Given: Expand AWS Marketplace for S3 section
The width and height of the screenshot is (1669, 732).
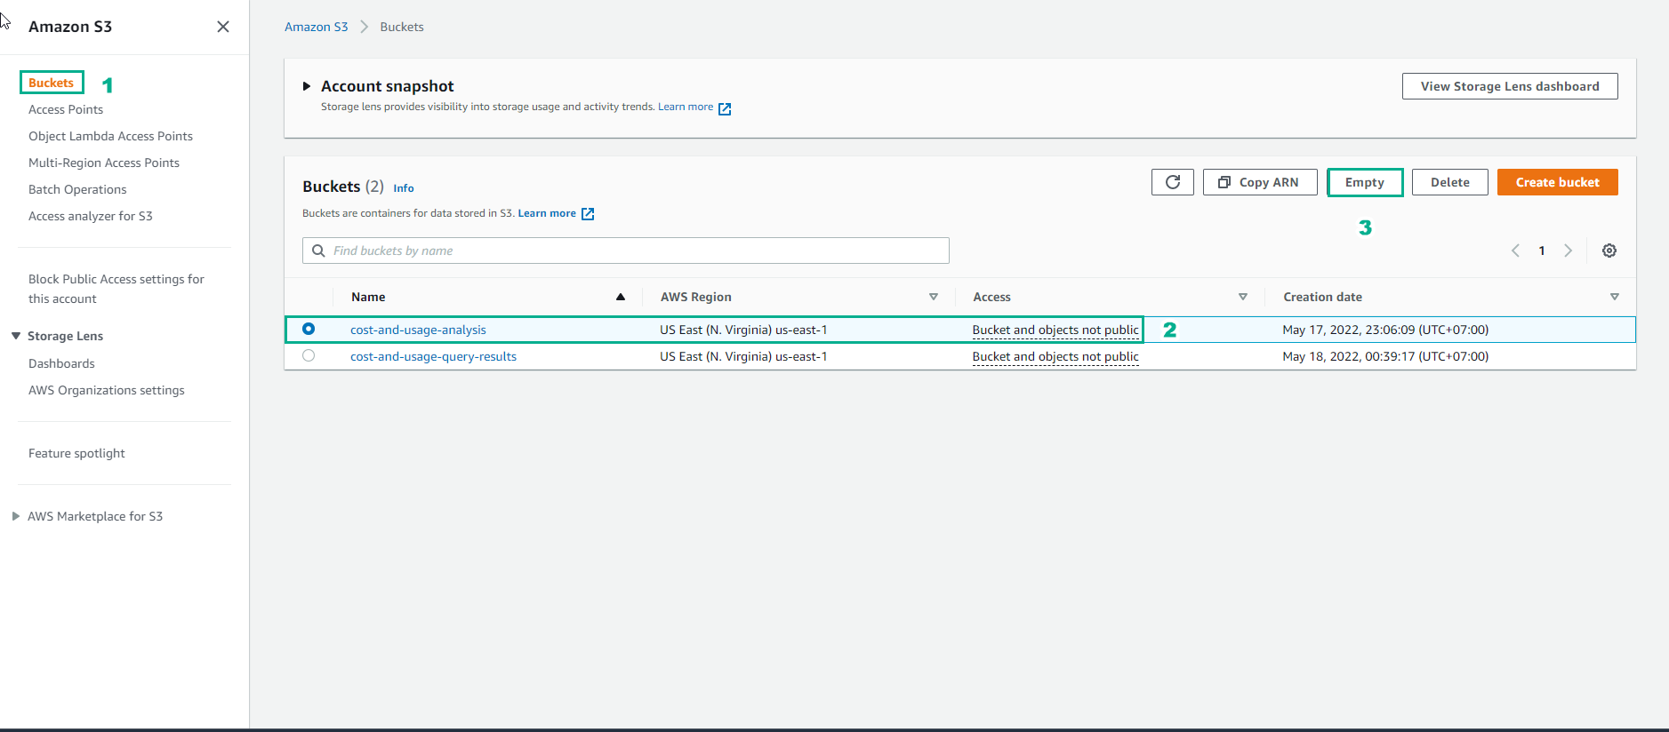Looking at the screenshot, I should 16,516.
